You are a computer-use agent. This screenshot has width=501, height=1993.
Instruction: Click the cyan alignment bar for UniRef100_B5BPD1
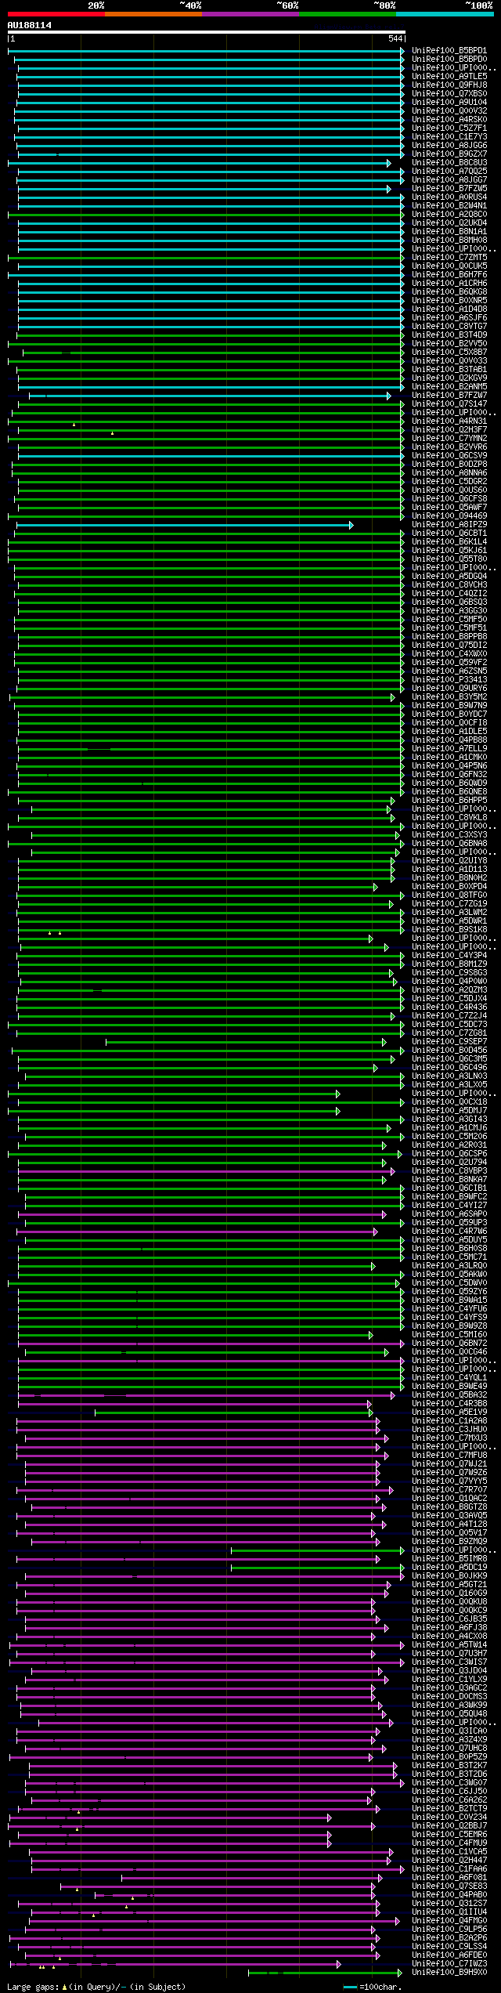coord(206,51)
